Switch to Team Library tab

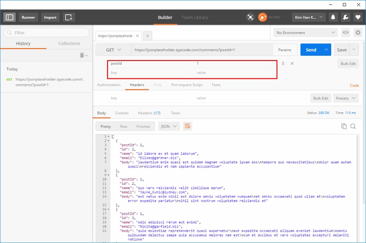(195, 17)
